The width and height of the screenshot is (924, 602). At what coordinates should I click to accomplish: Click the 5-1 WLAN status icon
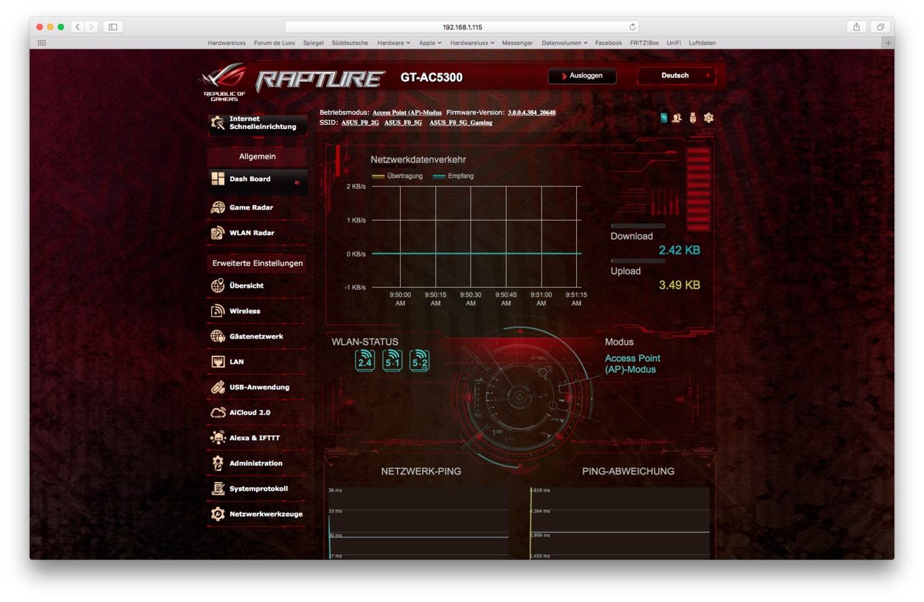392,360
